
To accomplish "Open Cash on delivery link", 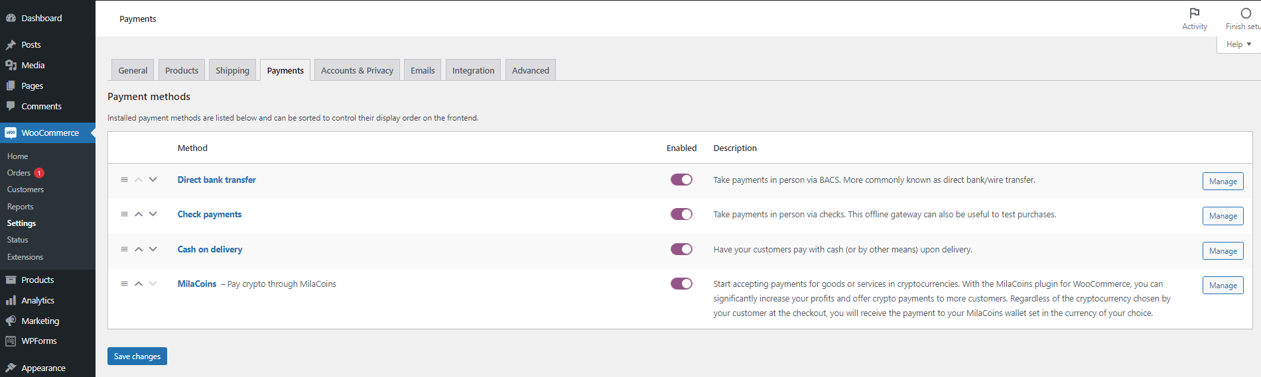I will [x=210, y=249].
